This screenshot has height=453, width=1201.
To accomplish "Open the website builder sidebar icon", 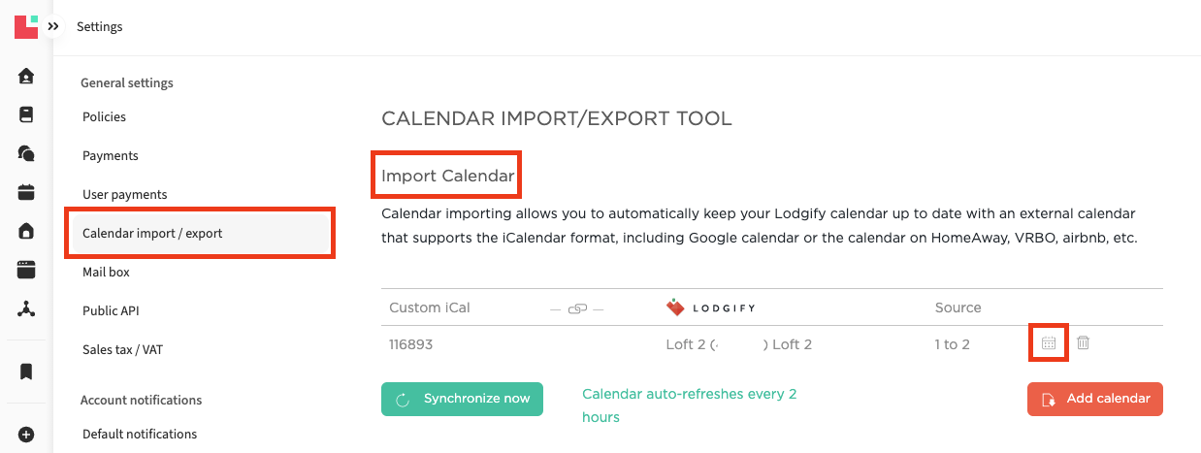I will (x=26, y=270).
